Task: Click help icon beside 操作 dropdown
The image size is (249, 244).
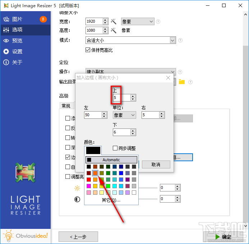Action: pyautogui.click(x=180, y=72)
